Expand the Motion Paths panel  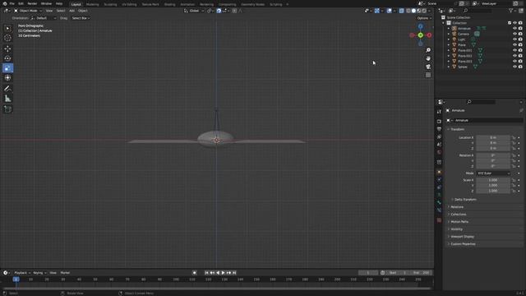(x=459, y=221)
